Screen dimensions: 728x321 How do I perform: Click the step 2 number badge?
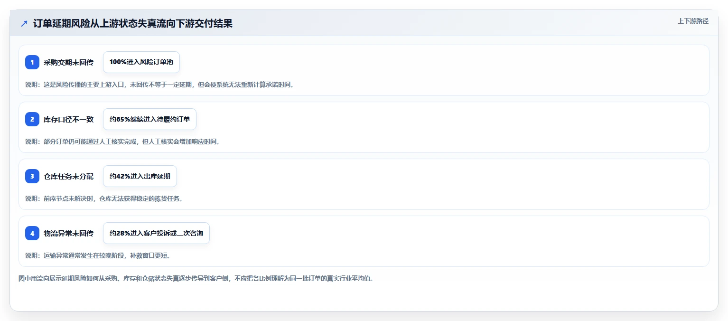click(x=32, y=119)
